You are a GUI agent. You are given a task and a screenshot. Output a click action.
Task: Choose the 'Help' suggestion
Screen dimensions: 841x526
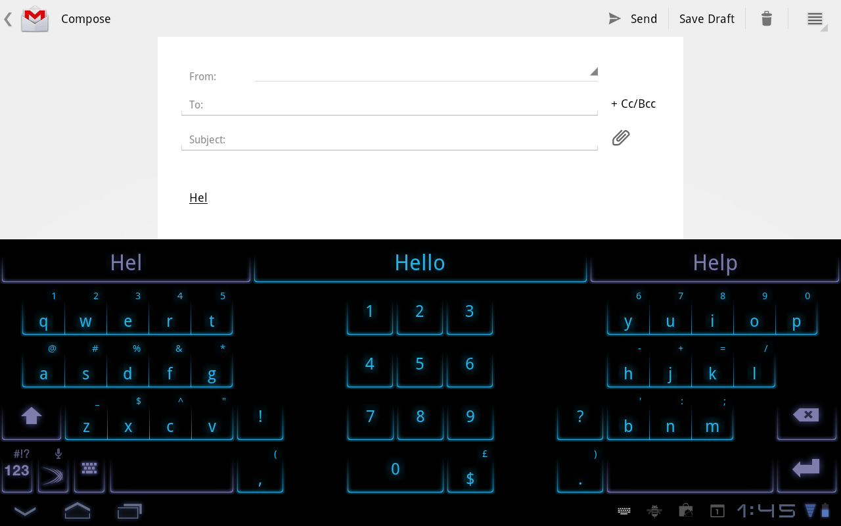click(715, 263)
